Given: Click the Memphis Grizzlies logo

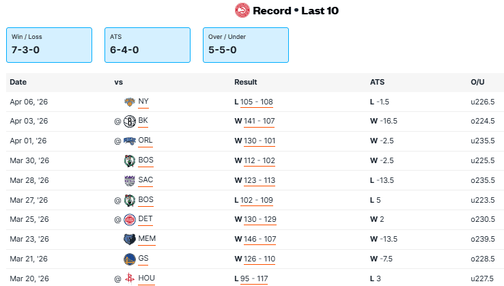Looking at the screenshot, I should pos(130,240).
